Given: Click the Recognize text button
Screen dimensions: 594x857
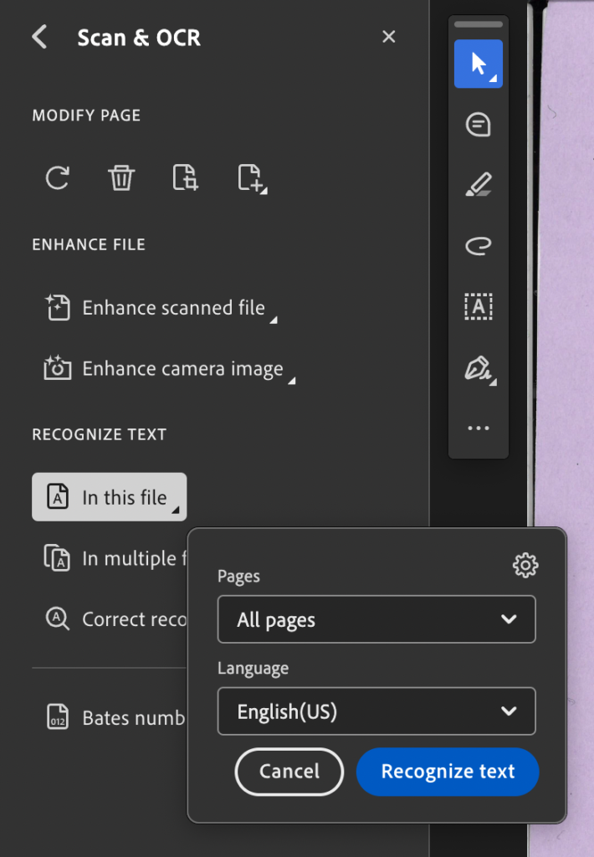Looking at the screenshot, I should 448,771.
